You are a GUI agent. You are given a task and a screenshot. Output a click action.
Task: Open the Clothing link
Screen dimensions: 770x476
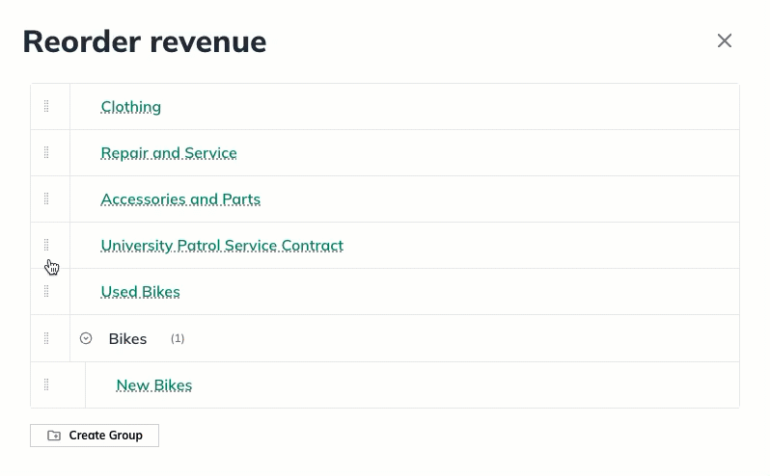[131, 107]
